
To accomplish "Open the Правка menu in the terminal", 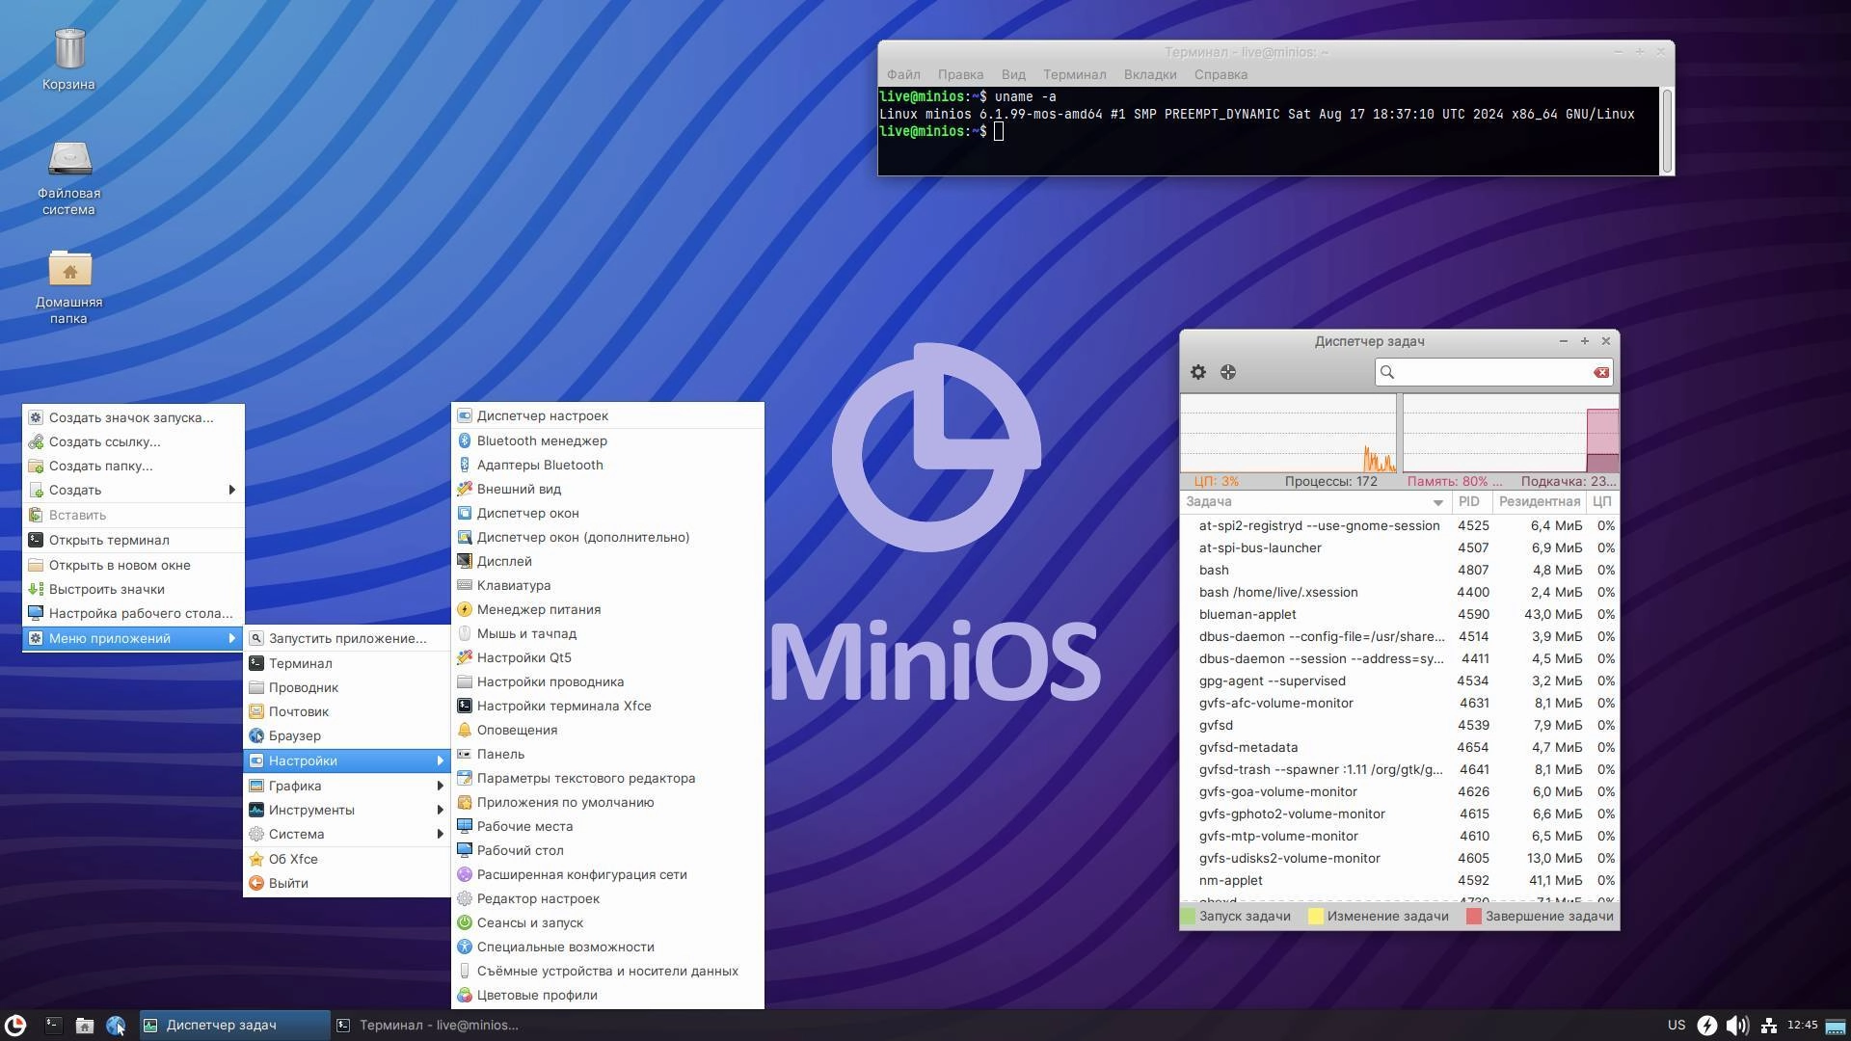I will [960, 74].
